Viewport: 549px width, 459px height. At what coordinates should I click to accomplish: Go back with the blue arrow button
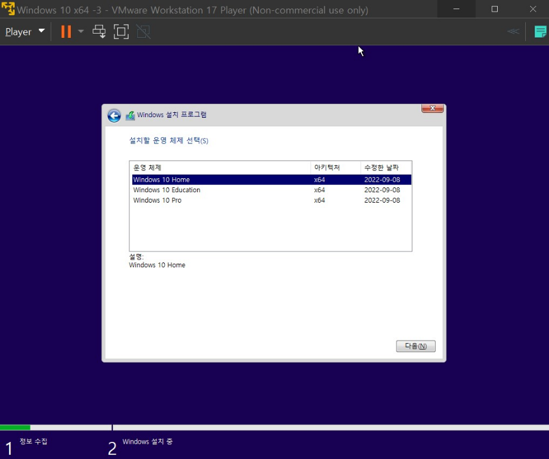114,115
